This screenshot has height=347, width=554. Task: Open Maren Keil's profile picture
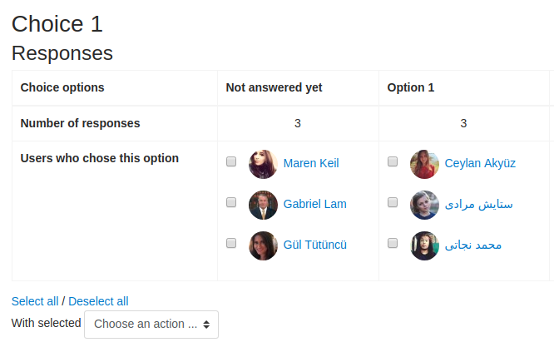tap(263, 164)
